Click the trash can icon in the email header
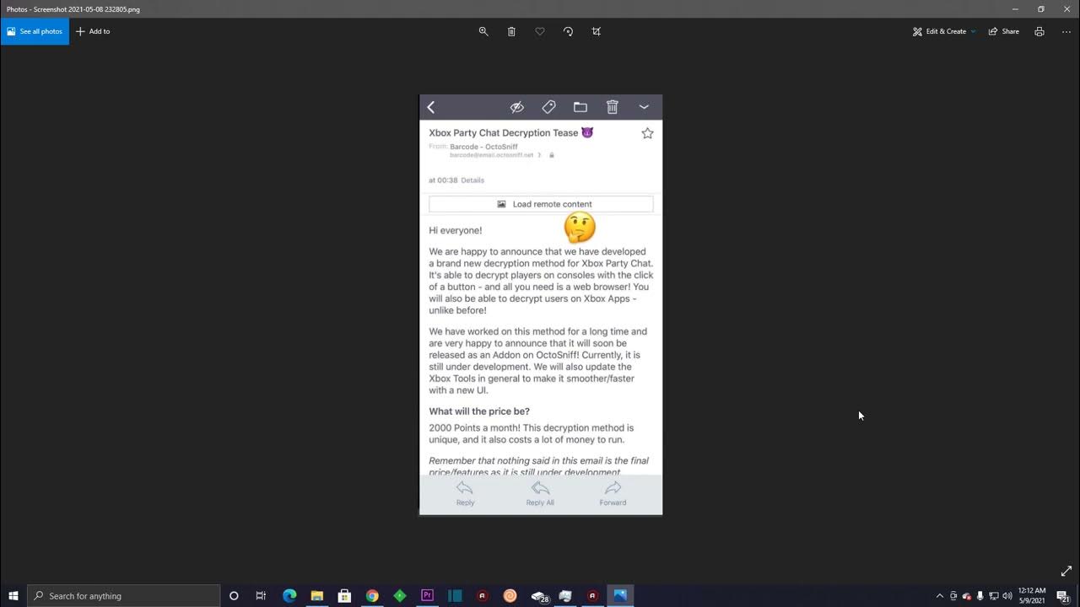Image resolution: width=1080 pixels, height=607 pixels. coord(613,107)
